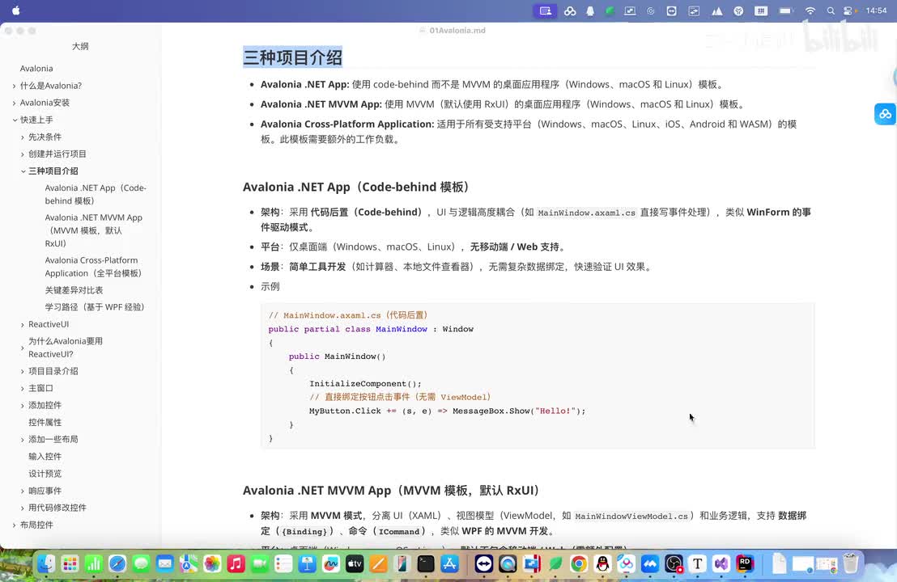Expand the 创建并运行项目 outline item

click(x=23, y=154)
